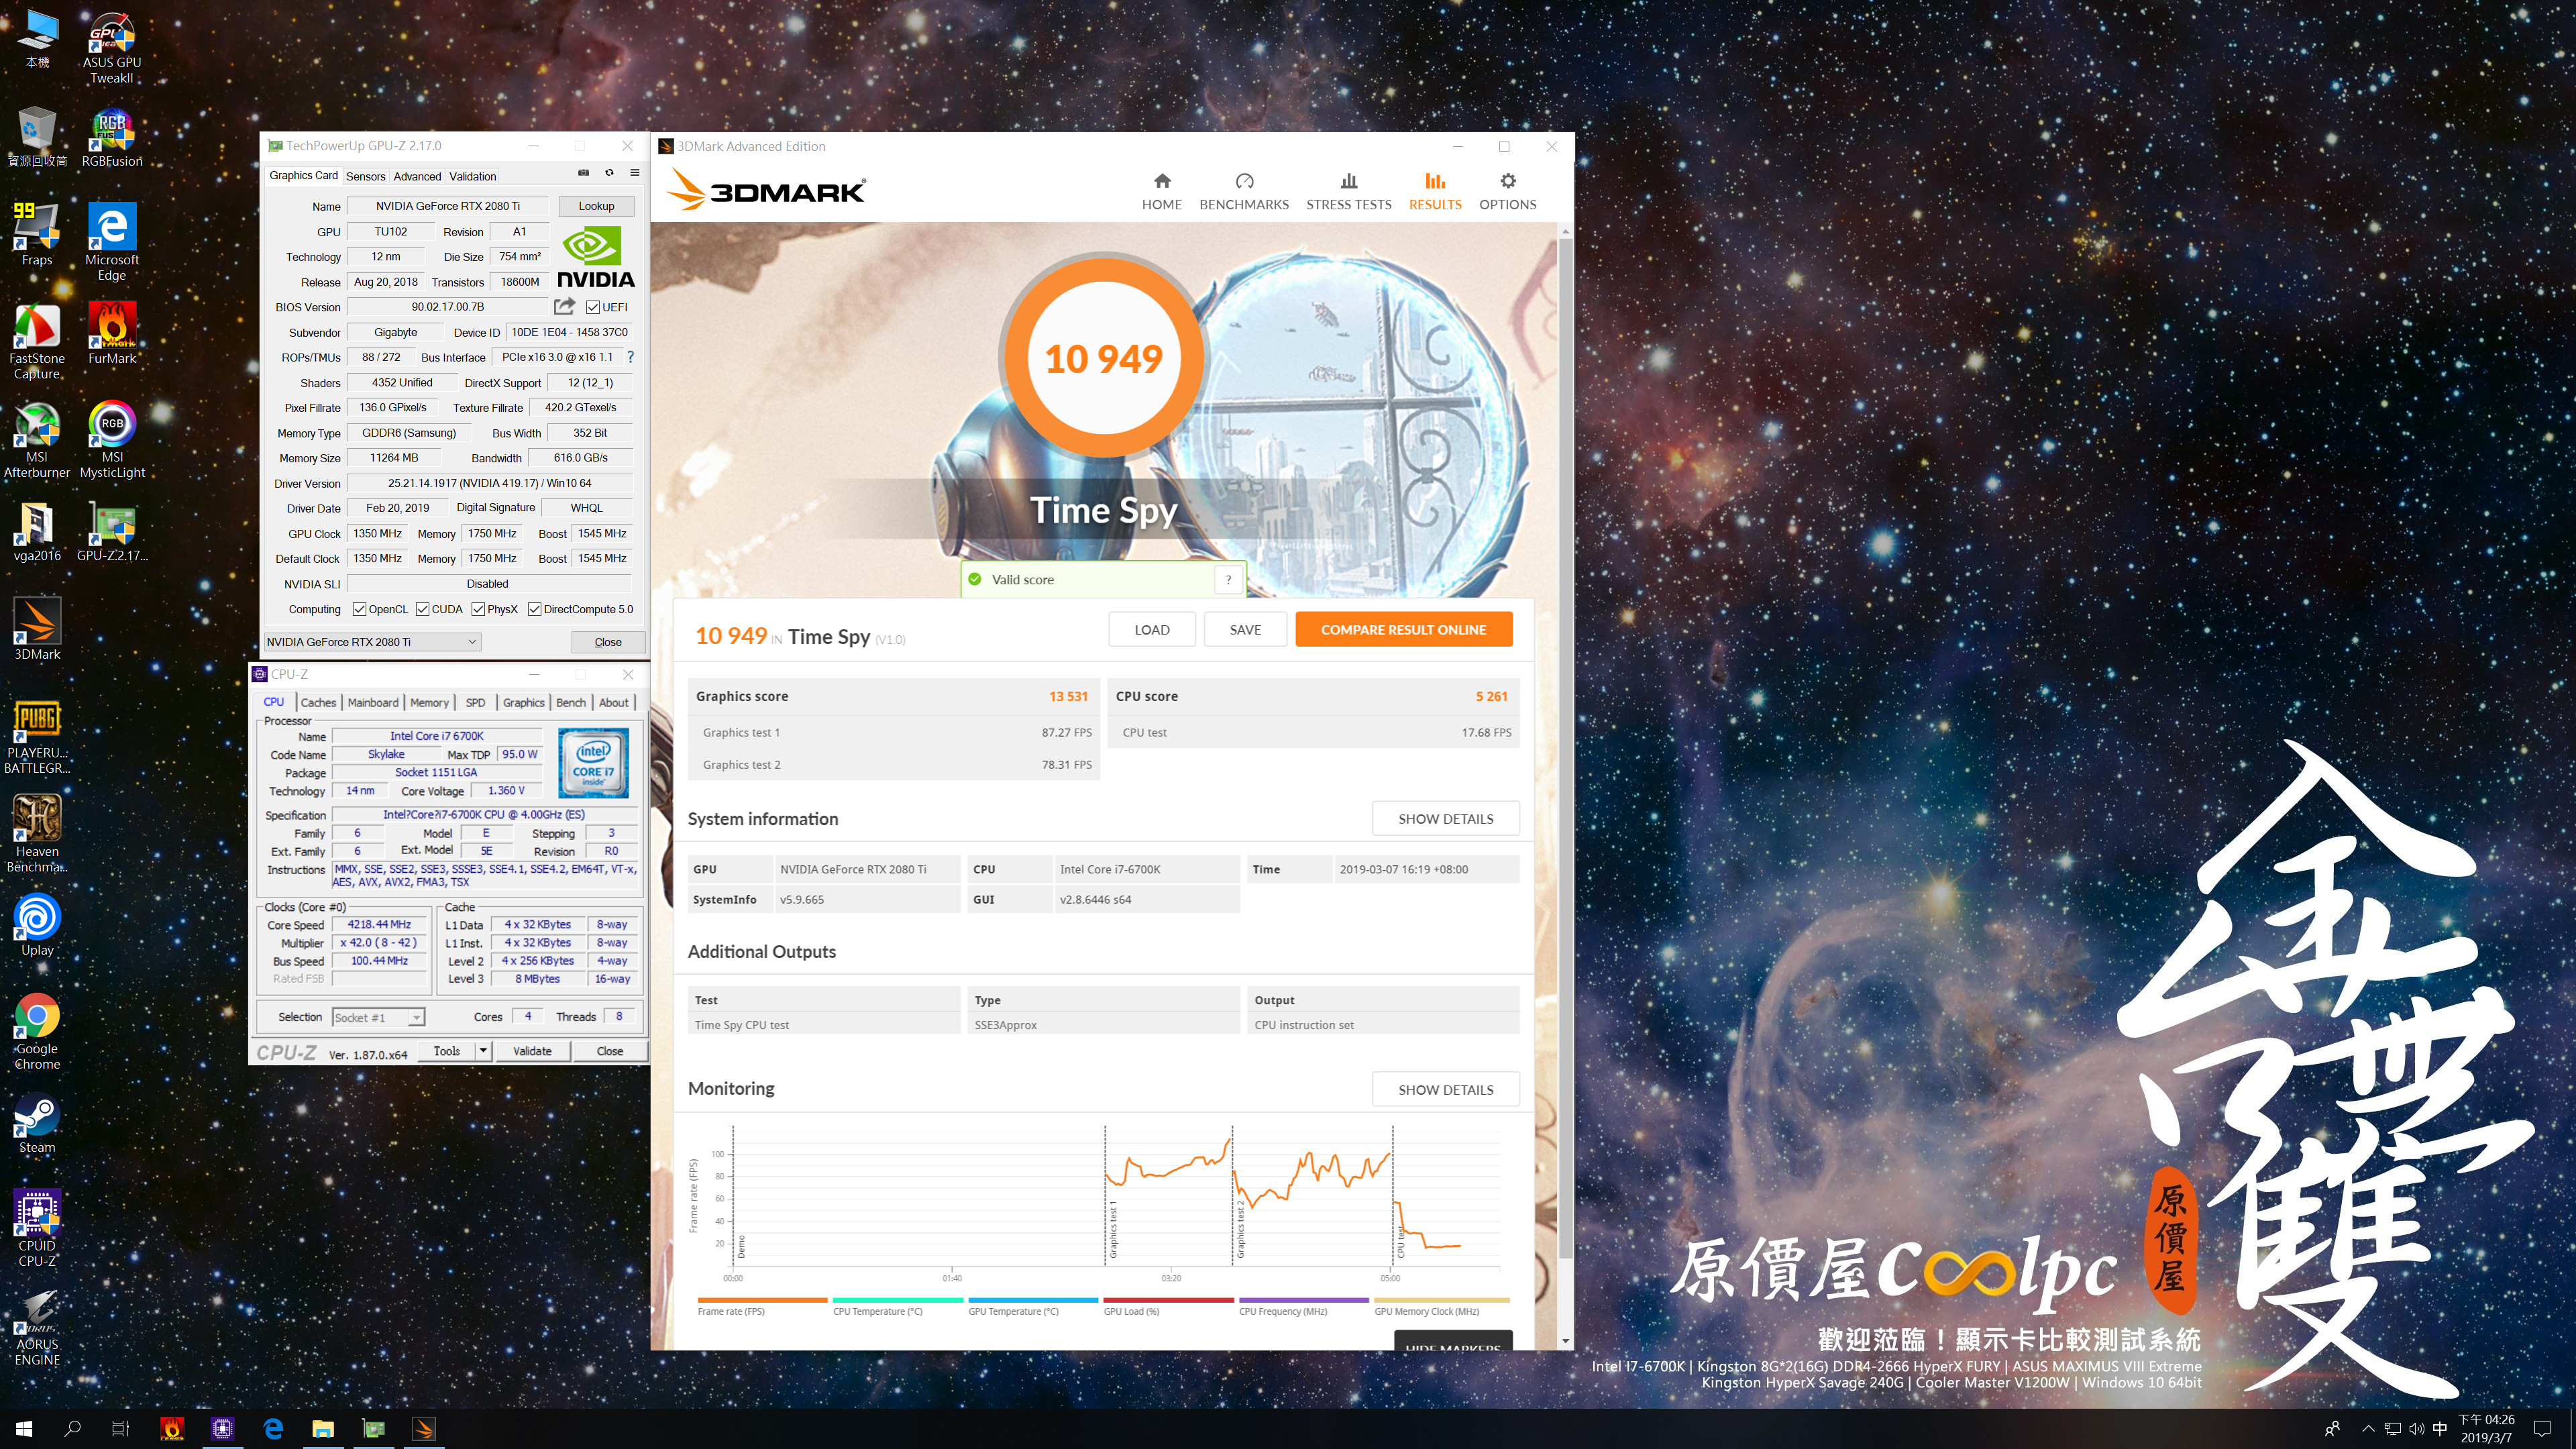Launch the FurMark desktop shortcut
The width and height of the screenshot is (2576, 1449).
tap(111, 333)
